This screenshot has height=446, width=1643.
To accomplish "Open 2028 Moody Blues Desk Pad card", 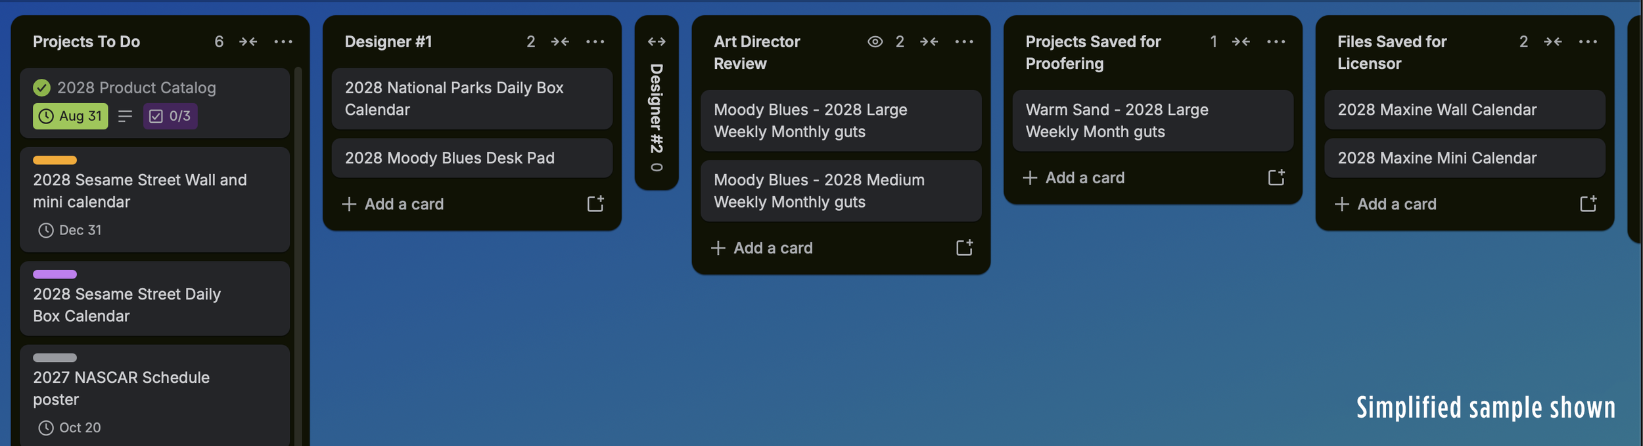I will (472, 158).
